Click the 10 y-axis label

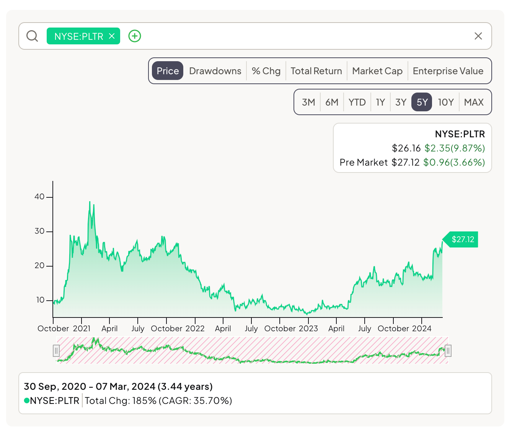(41, 300)
